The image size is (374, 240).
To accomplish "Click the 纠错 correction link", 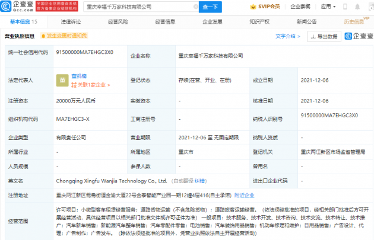I will (199, 181).
